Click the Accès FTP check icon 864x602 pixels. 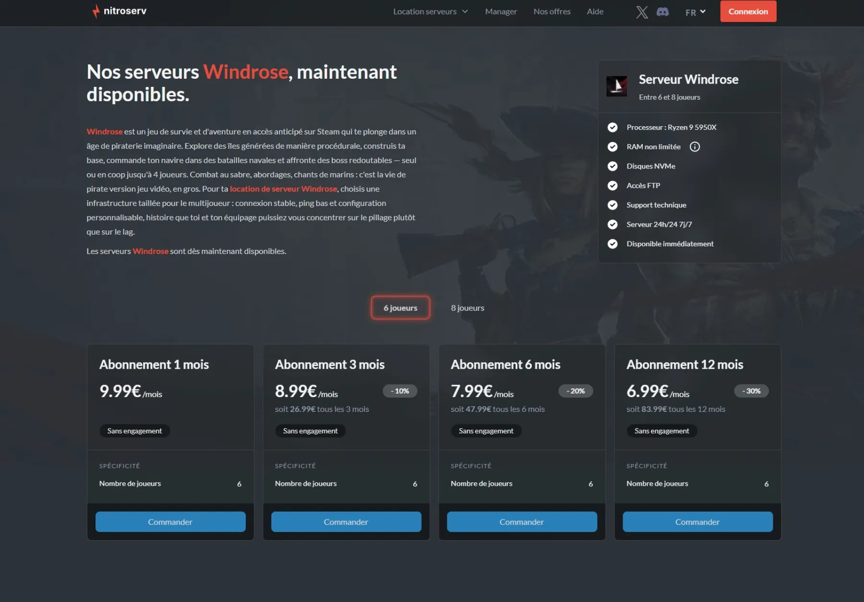click(612, 186)
